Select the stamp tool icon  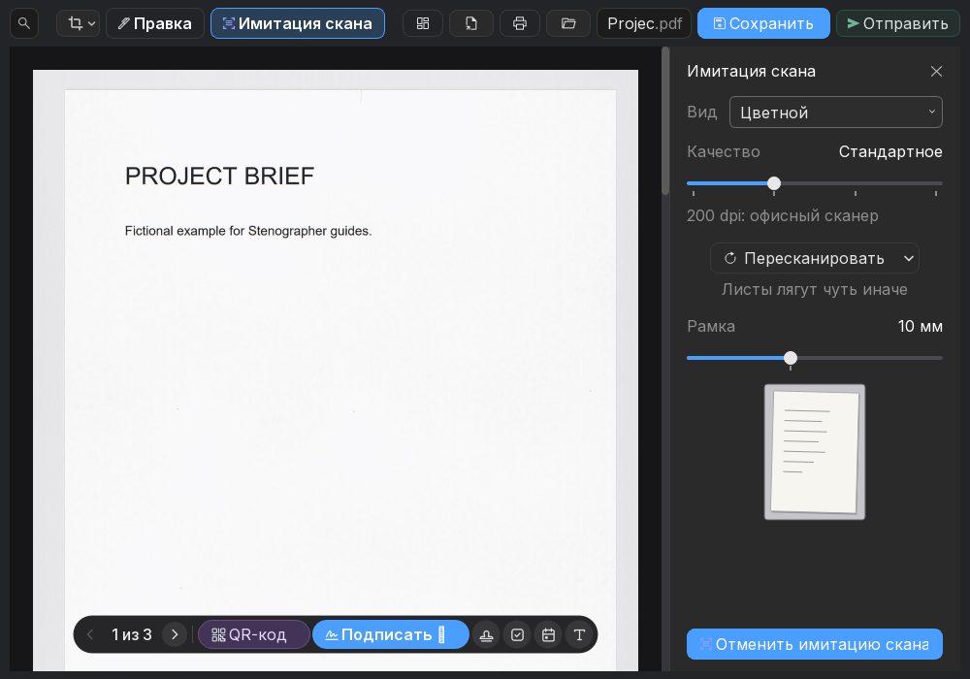pos(486,635)
